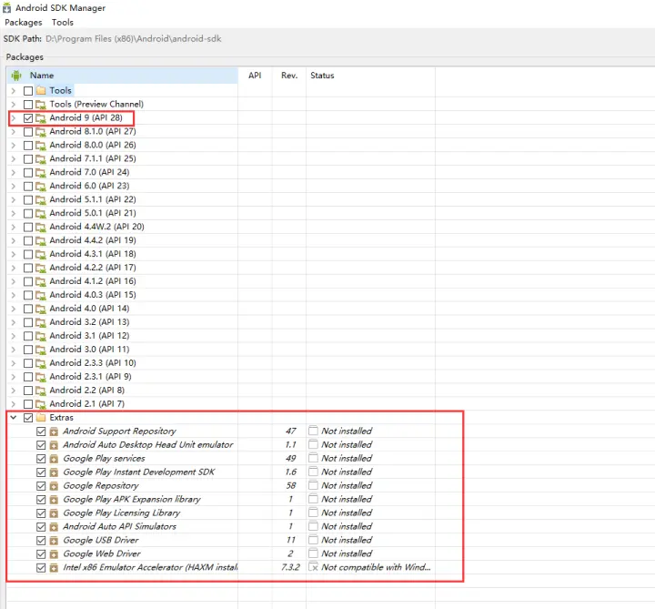The image size is (655, 609).
Task: Click the SDK Path field
Action: [x=133, y=38]
